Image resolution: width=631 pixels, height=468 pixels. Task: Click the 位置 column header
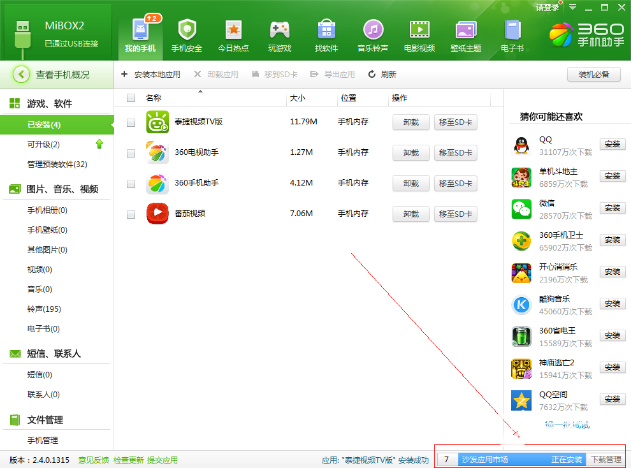pyautogui.click(x=349, y=98)
